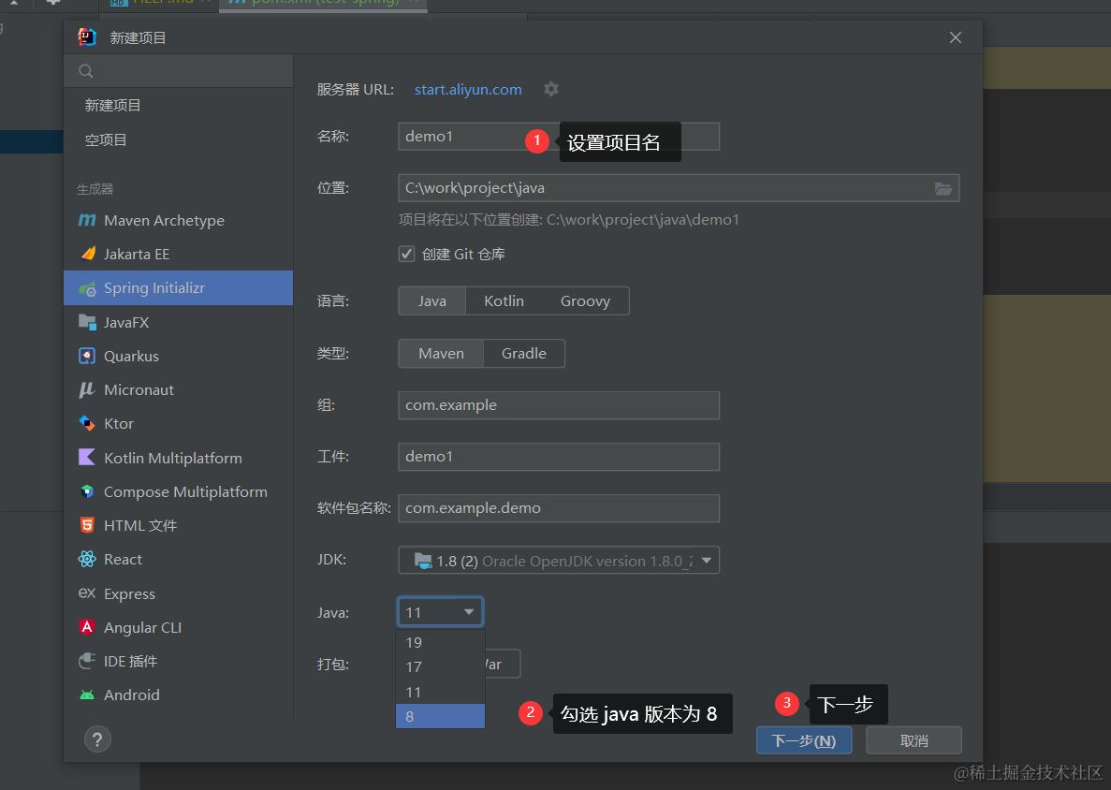The image size is (1111, 790).
Task: Pick Java version 19 from list
Action: tap(440, 643)
